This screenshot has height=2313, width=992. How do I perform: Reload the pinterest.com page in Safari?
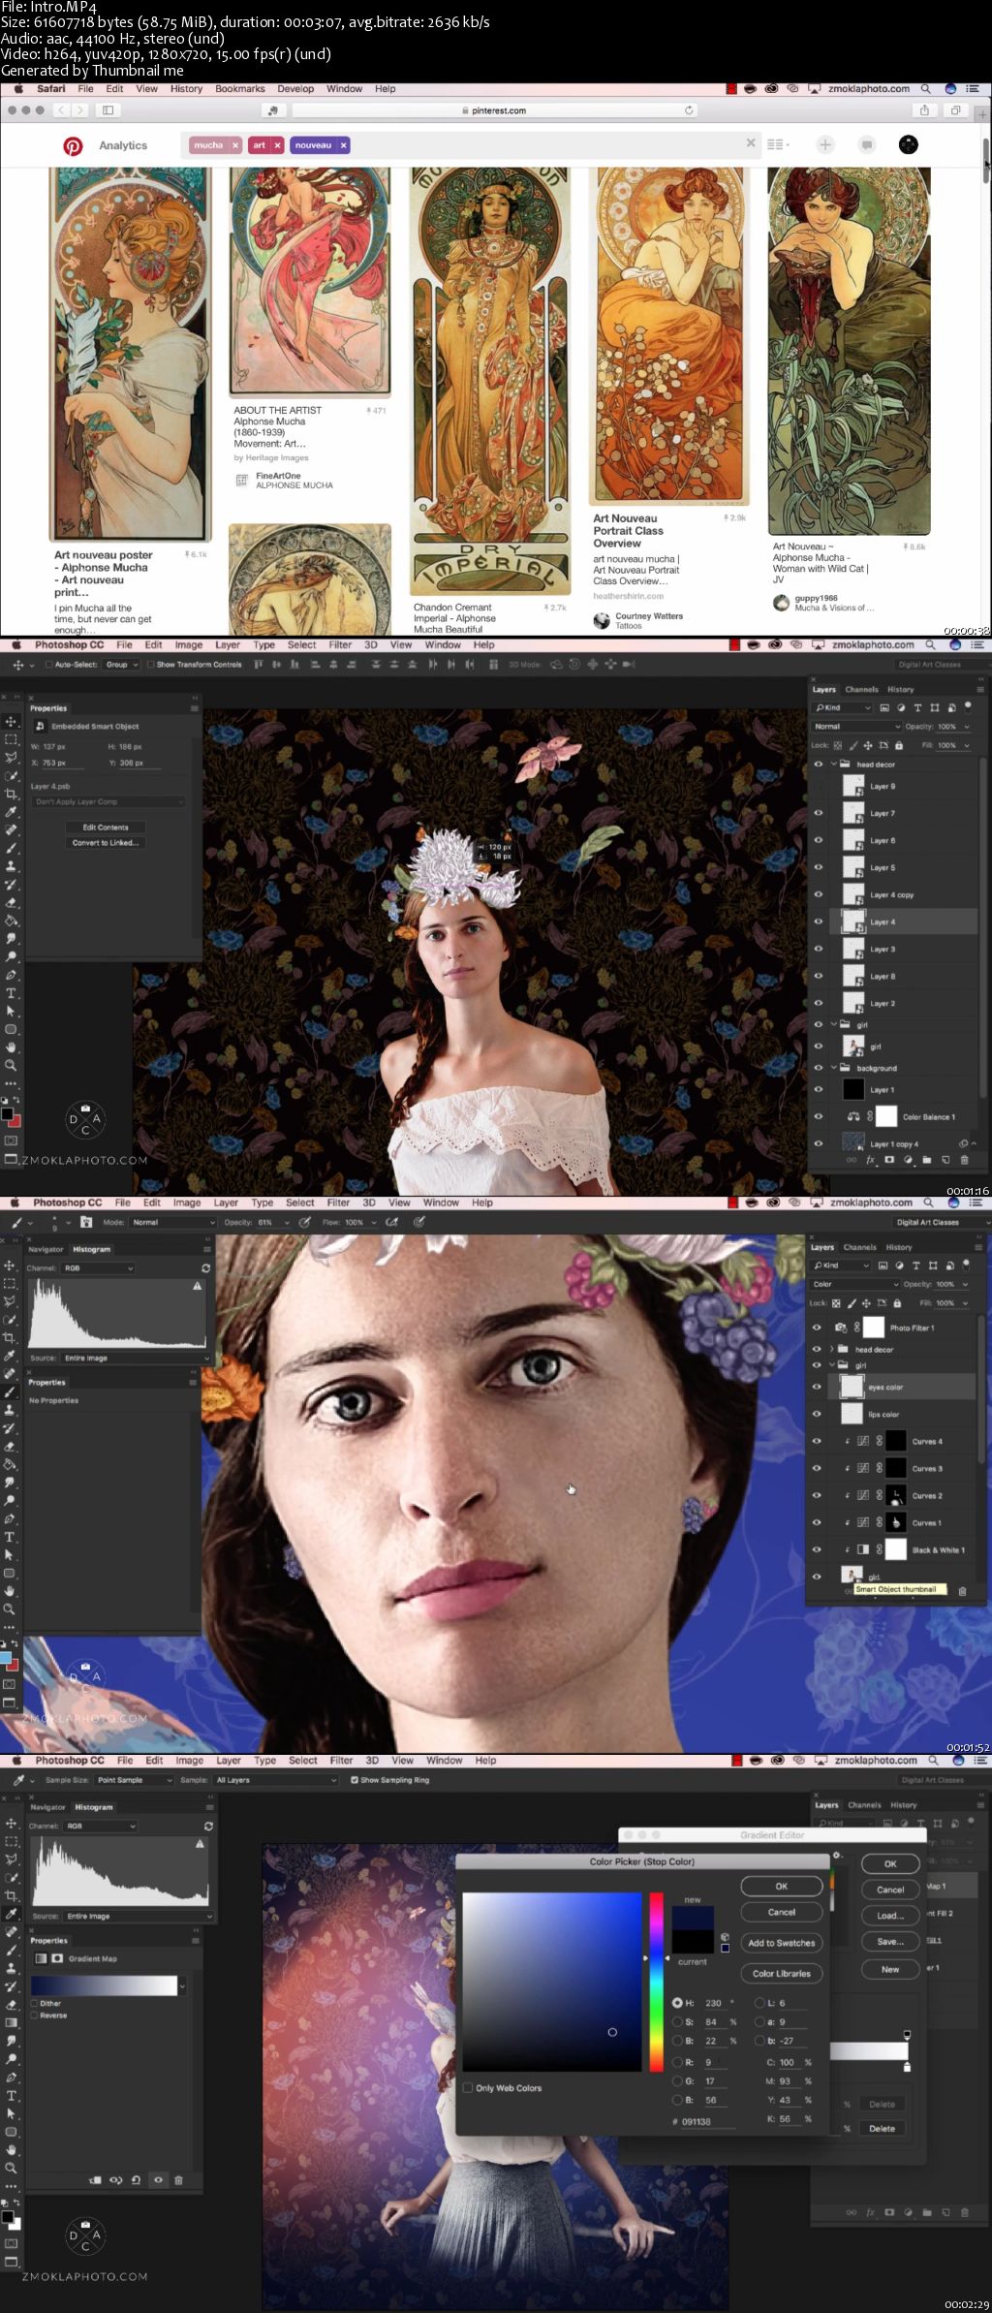[x=689, y=110]
